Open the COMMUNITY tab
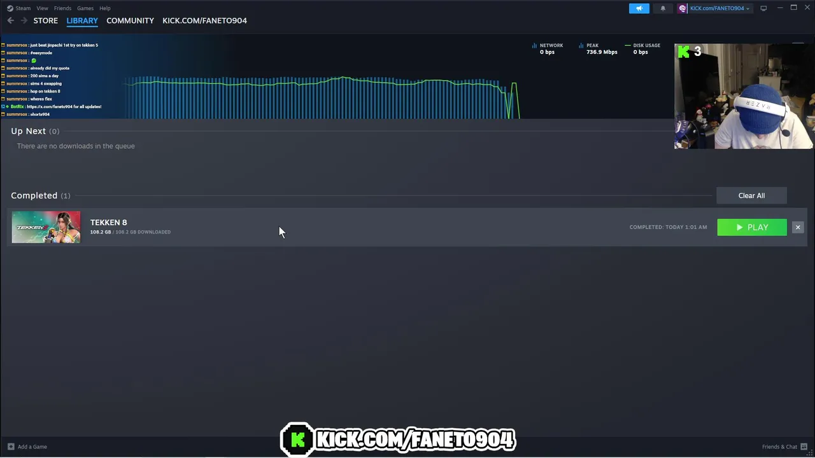This screenshot has height=458, width=815. click(130, 20)
